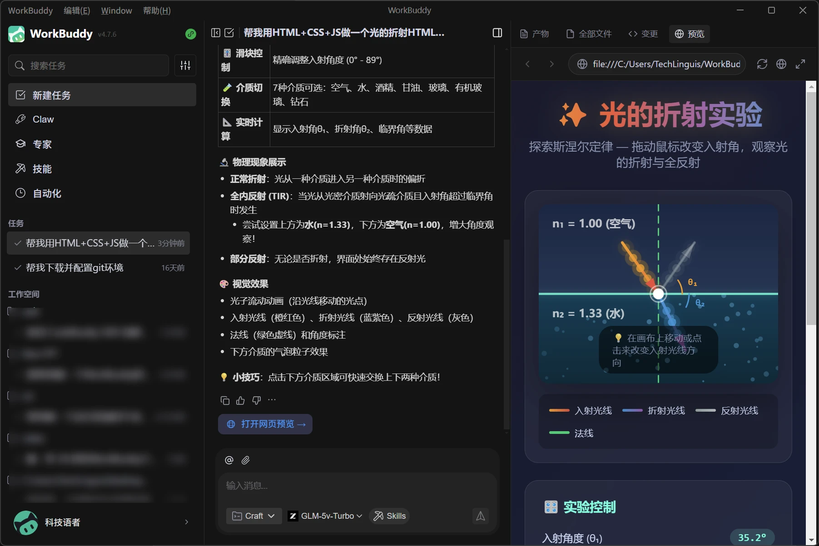Click the copy message icon
Viewport: 819px width, 546px height.
coord(225,400)
